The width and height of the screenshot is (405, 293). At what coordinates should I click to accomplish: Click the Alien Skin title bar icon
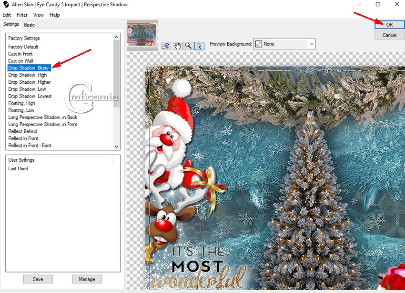[6, 4]
